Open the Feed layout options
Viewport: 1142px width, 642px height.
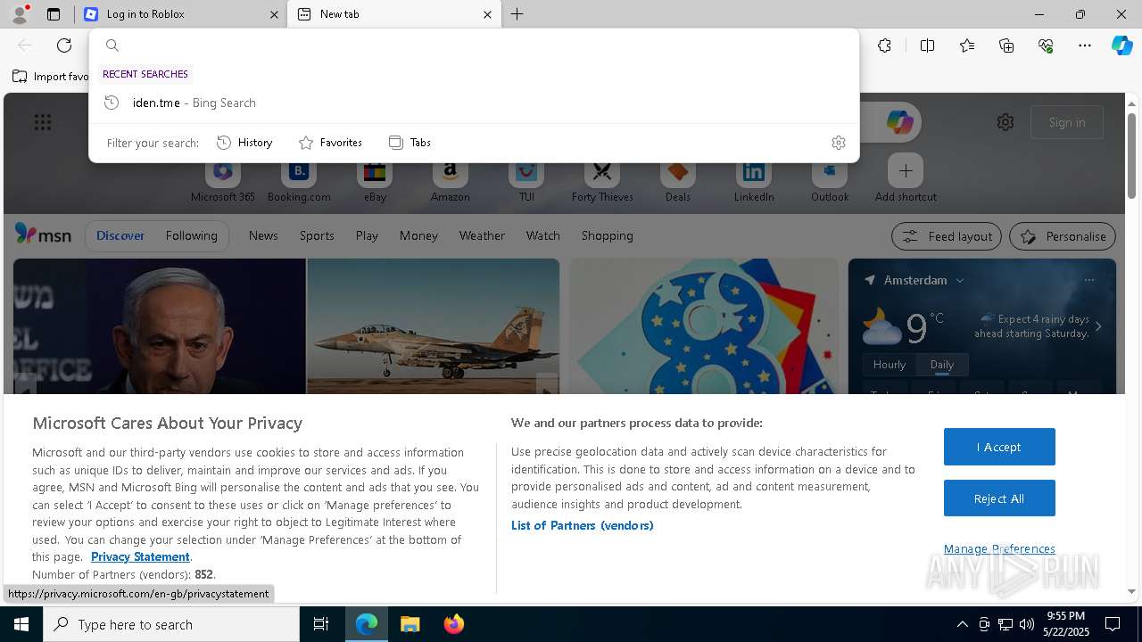pyautogui.click(x=947, y=236)
